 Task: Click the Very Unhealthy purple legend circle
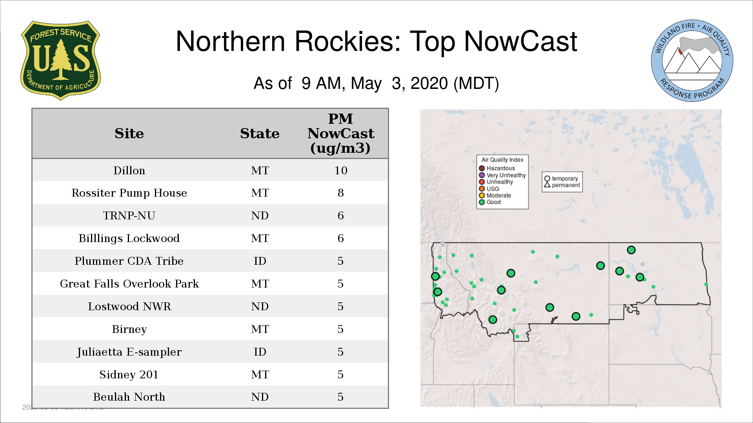(x=482, y=175)
